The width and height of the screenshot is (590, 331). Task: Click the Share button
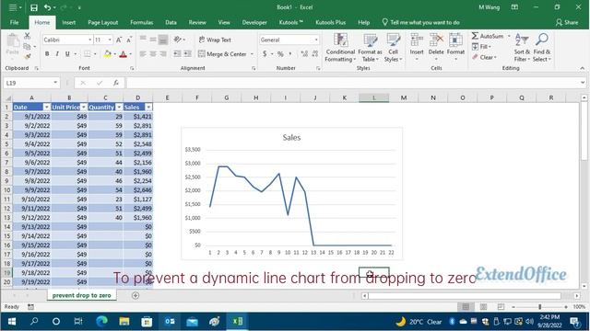pos(567,22)
